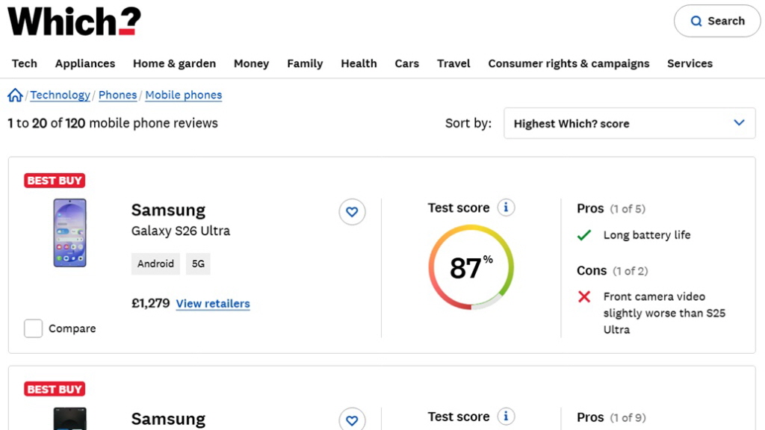Screen dimensions: 765x430
Task: Open the Consumer rights & campaigns menu
Action: (x=569, y=63)
